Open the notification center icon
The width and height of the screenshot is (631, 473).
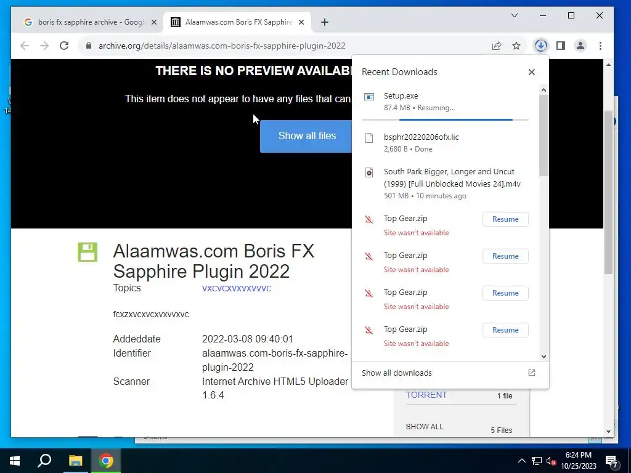pos(612,461)
